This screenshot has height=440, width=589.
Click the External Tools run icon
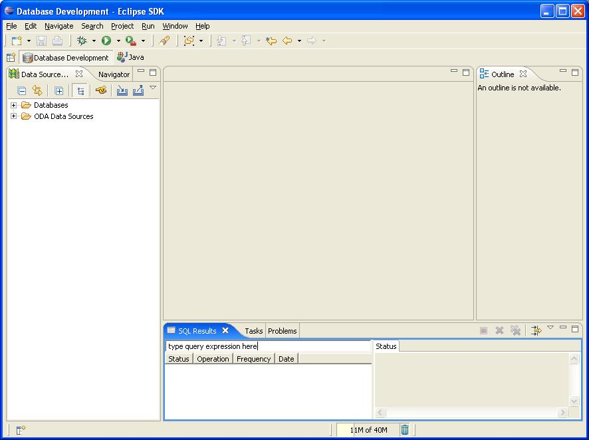pyautogui.click(x=131, y=41)
